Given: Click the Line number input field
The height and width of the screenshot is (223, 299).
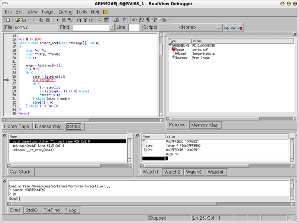Looking at the screenshot, I should tap(134, 28).
